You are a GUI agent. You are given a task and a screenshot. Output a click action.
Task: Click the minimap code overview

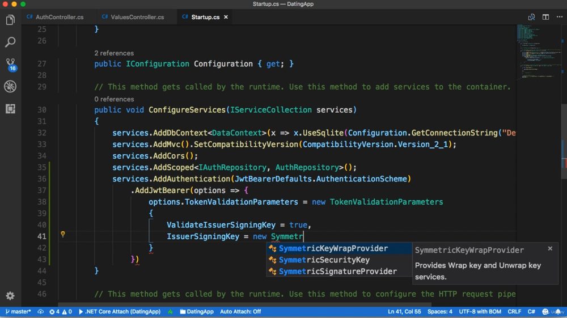(536, 51)
